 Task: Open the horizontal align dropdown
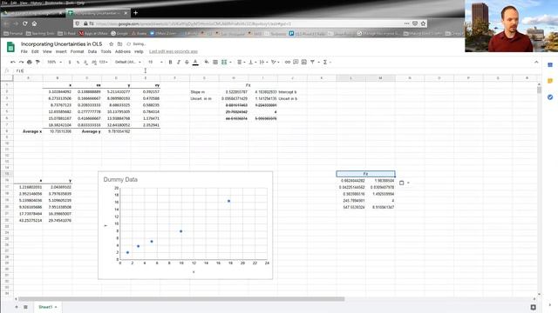242,62
